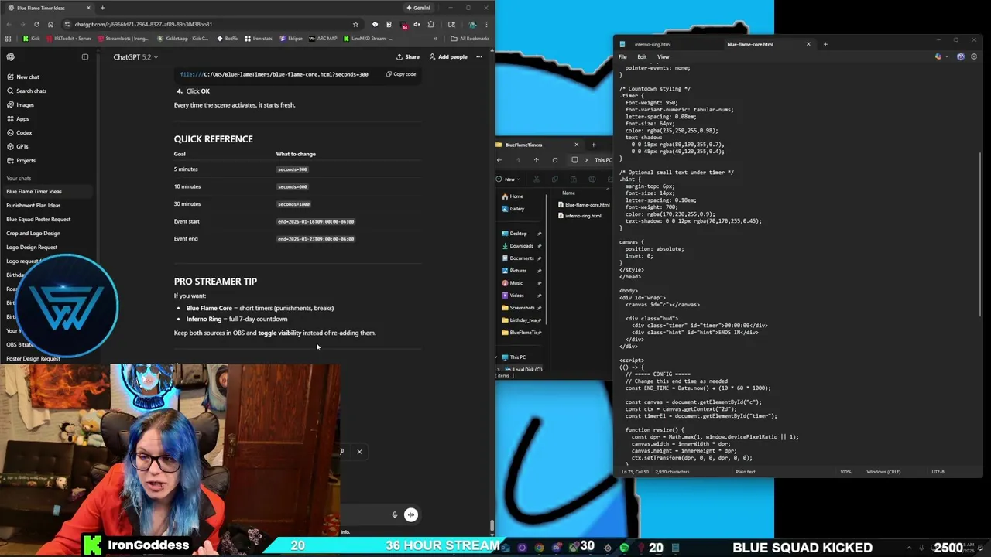Open Crop and Logo Design chat
Viewport: 991px width, 557px height.
pos(33,233)
